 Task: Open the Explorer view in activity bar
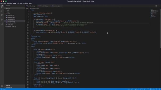tap(2, 6)
